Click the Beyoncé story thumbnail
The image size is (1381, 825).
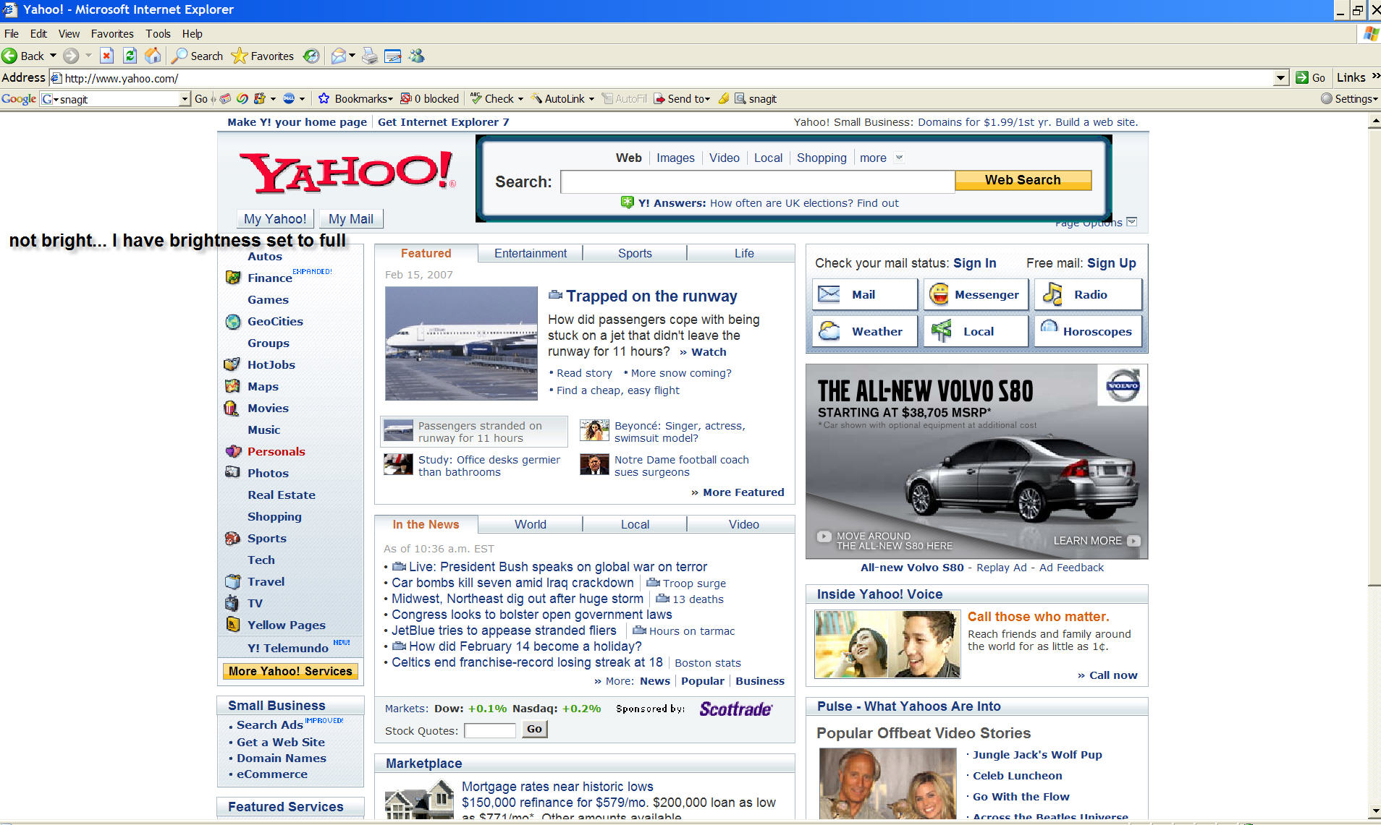point(594,431)
